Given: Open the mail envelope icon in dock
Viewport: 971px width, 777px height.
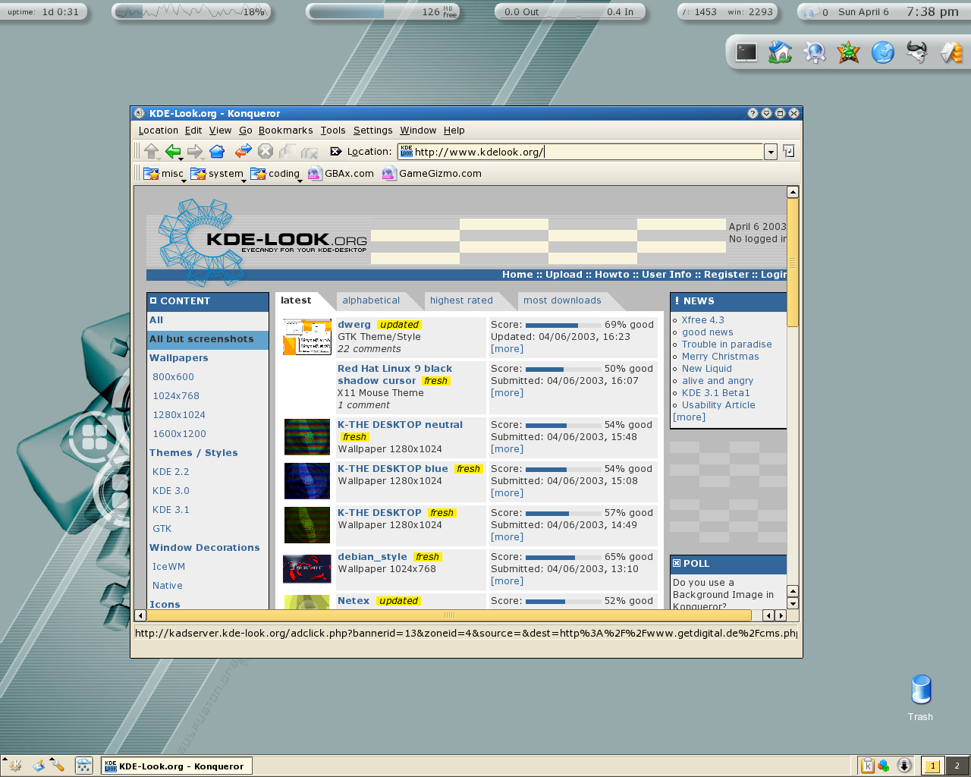Looking at the screenshot, I should click(x=951, y=52).
